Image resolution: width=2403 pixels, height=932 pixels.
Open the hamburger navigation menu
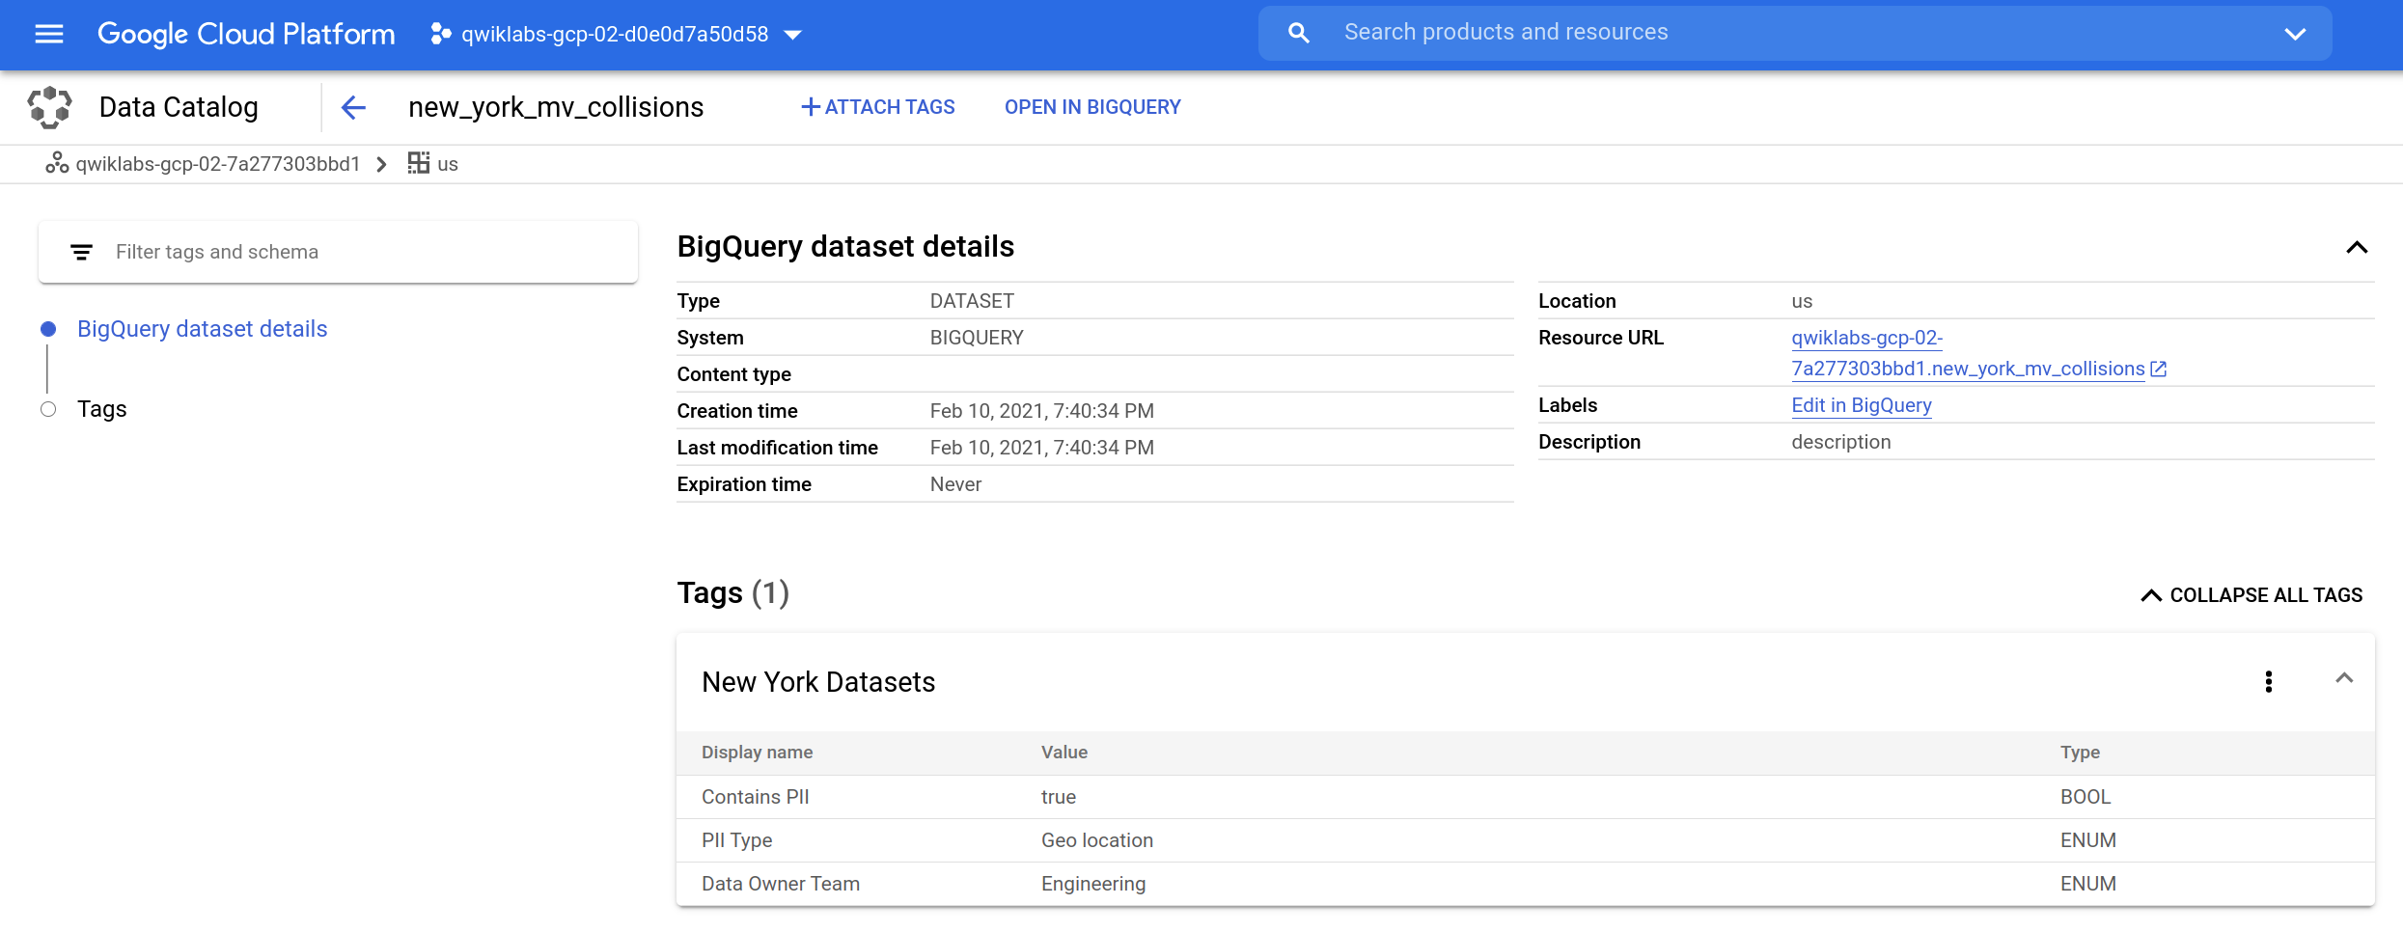(x=49, y=34)
